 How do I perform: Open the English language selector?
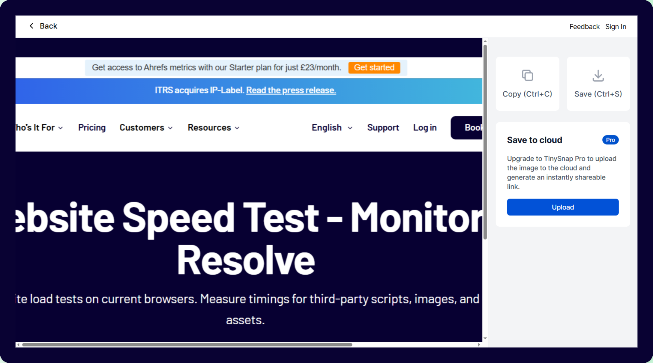pyautogui.click(x=332, y=128)
